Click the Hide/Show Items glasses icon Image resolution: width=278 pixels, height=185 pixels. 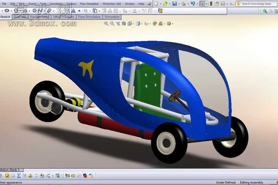(146, 24)
